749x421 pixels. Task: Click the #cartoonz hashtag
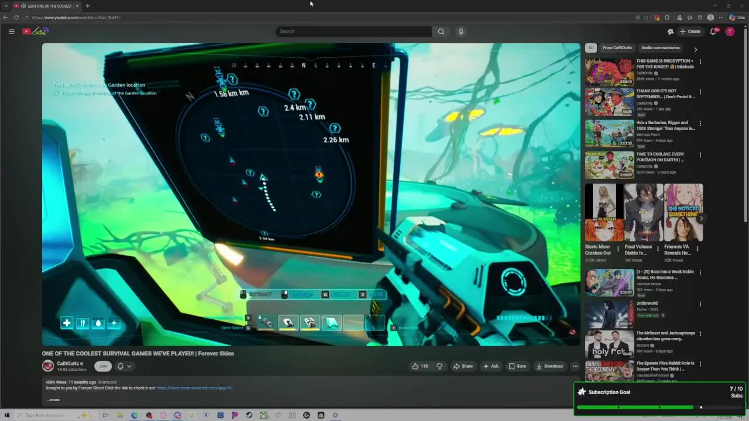click(x=107, y=382)
